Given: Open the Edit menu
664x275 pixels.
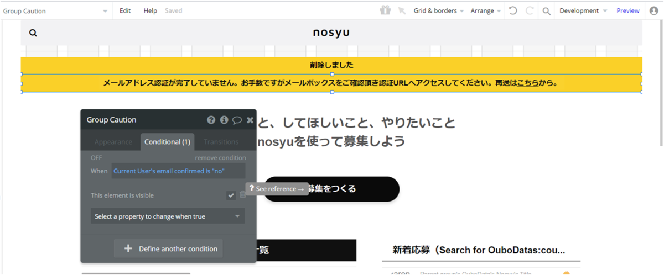Looking at the screenshot, I should 125,10.
